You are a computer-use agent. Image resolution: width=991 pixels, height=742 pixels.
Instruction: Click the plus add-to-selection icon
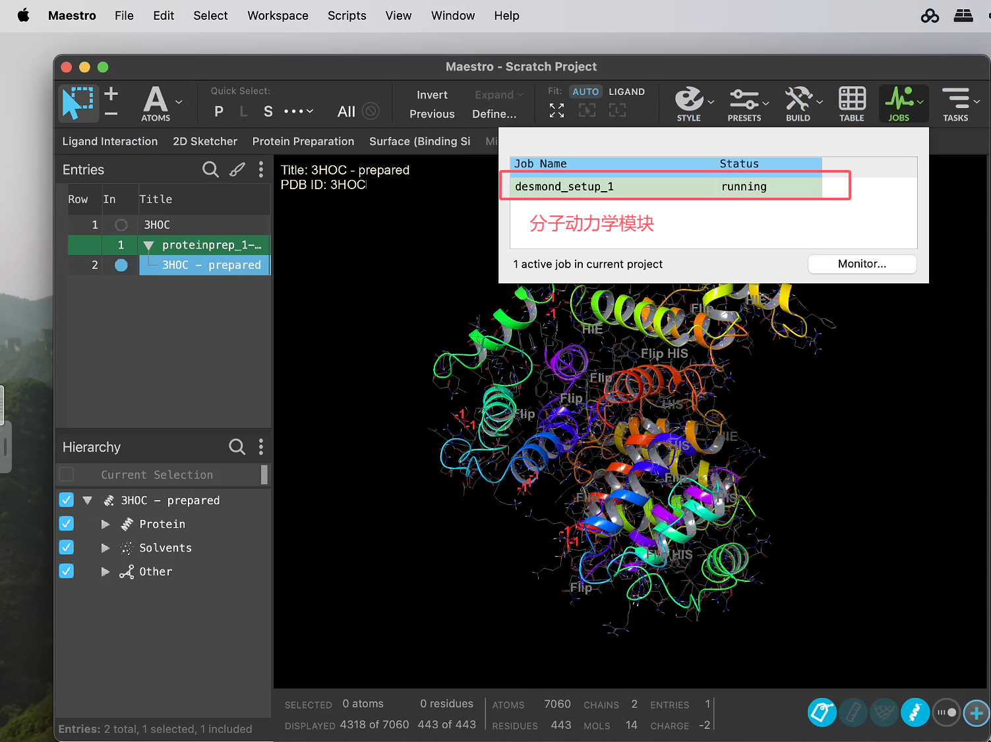point(111,94)
